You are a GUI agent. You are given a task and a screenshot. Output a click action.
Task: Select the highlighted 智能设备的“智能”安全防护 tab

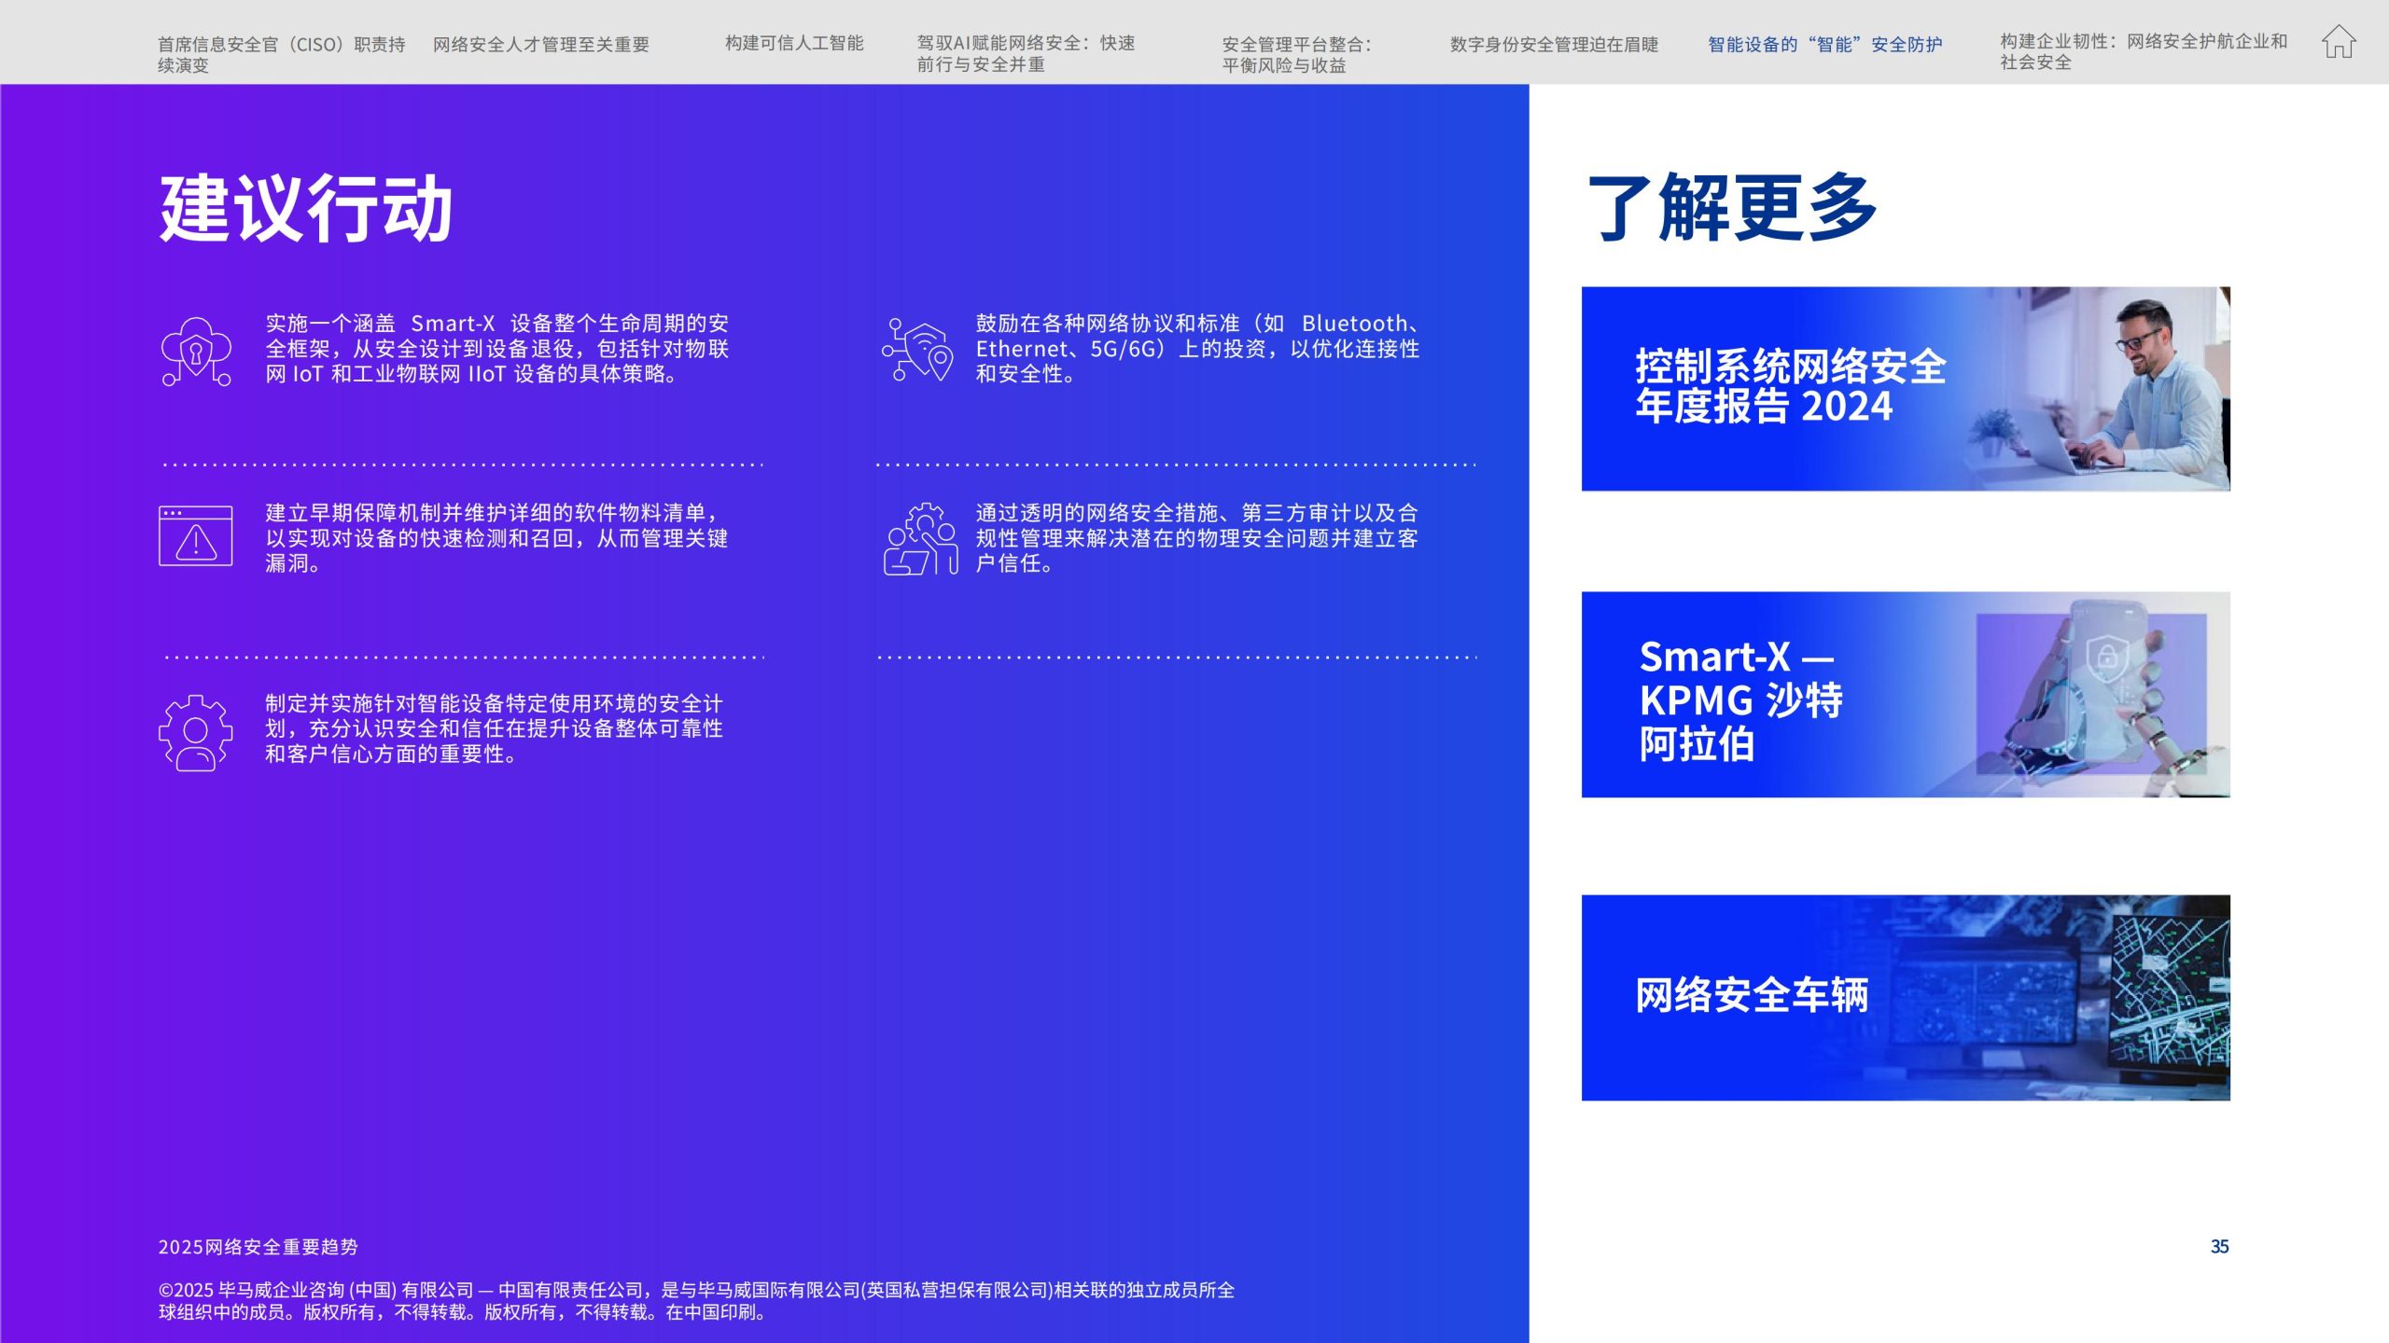point(1824,44)
